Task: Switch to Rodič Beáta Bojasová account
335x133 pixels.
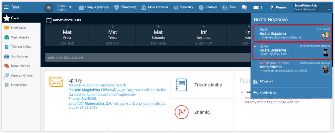Action: [292, 33]
